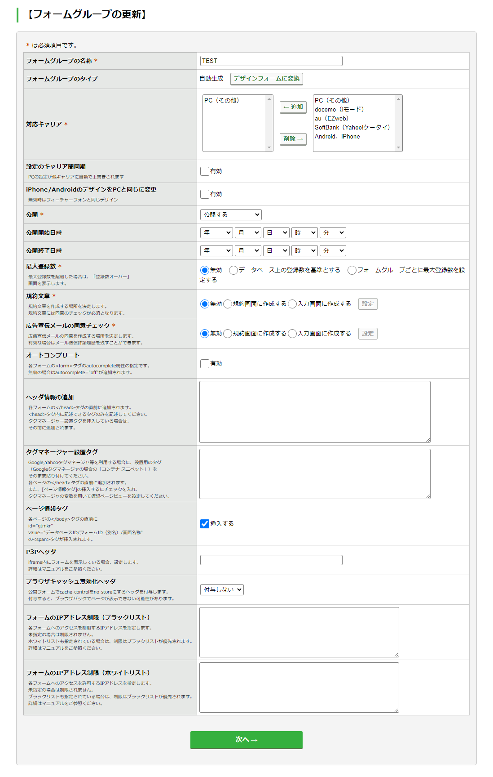Select 無効 radio for 広告宣伝メール consent
This screenshot has width=493, height=777.
point(205,334)
